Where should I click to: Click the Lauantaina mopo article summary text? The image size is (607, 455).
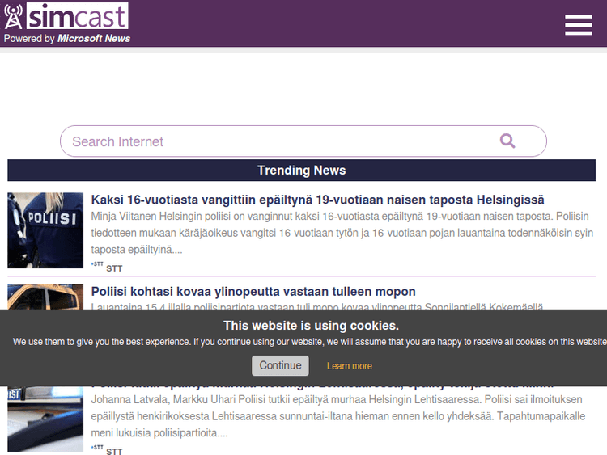[x=316, y=306]
